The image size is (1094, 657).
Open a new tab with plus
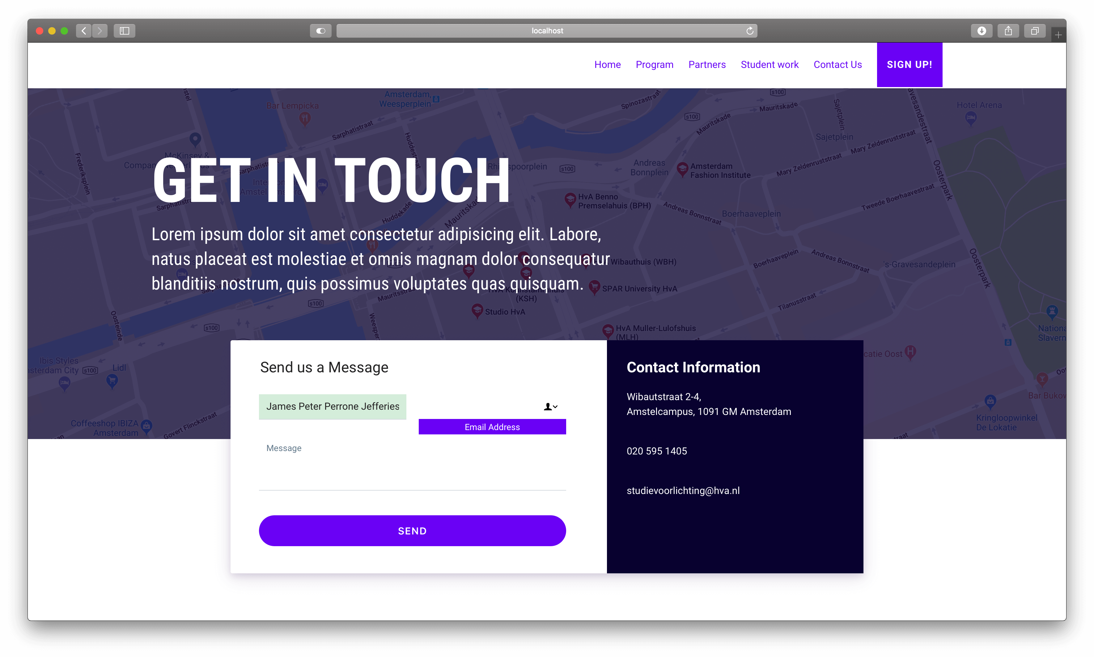(1058, 35)
